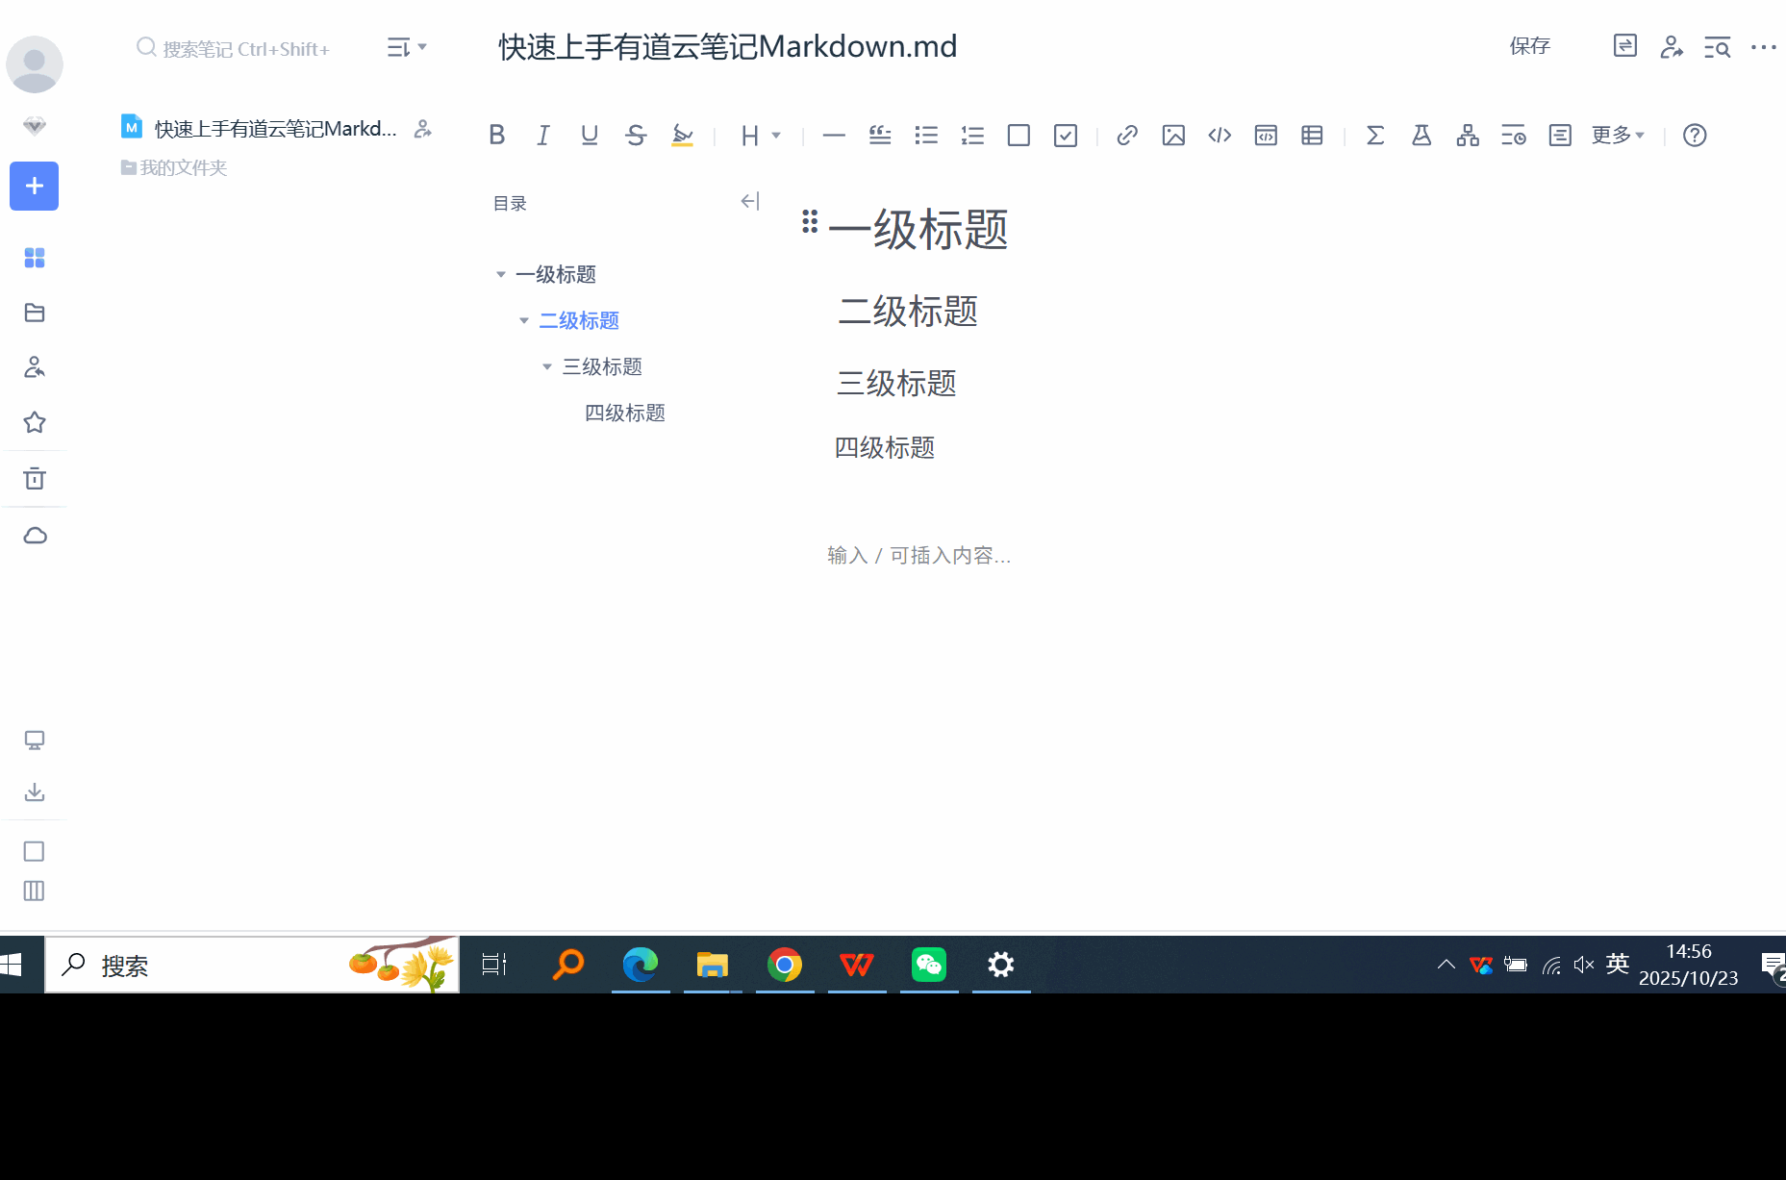Viewport: 1786px width, 1180px height.
Task: Collapse 一级标题 in the outline
Action: point(500,275)
